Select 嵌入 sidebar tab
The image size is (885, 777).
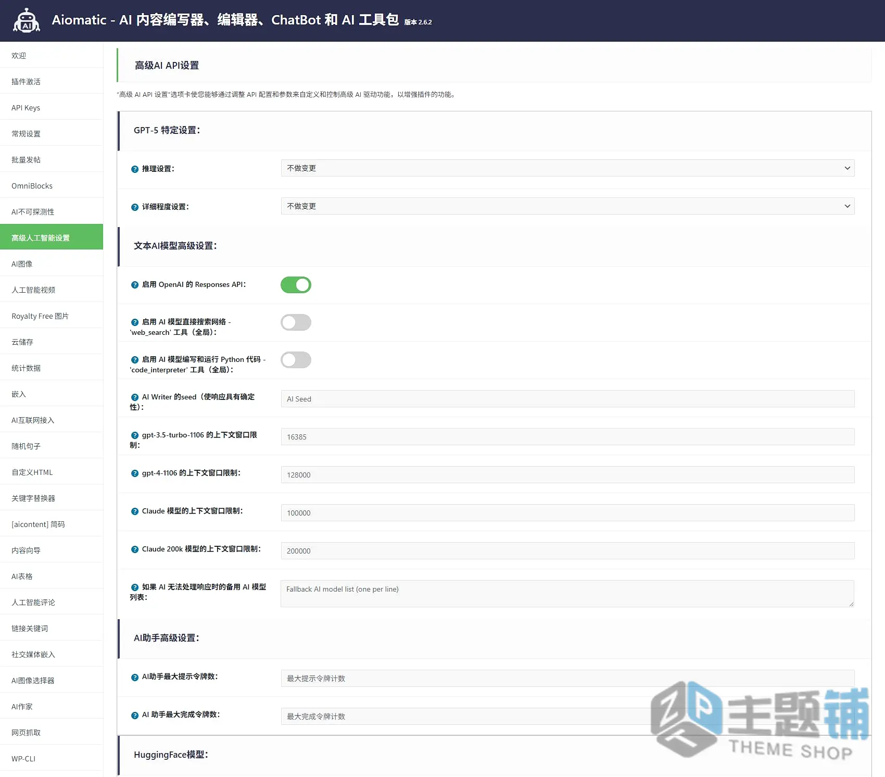pyautogui.click(x=52, y=394)
